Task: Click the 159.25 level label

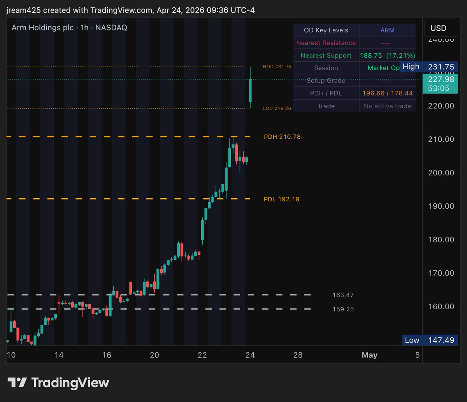Action: (343, 309)
